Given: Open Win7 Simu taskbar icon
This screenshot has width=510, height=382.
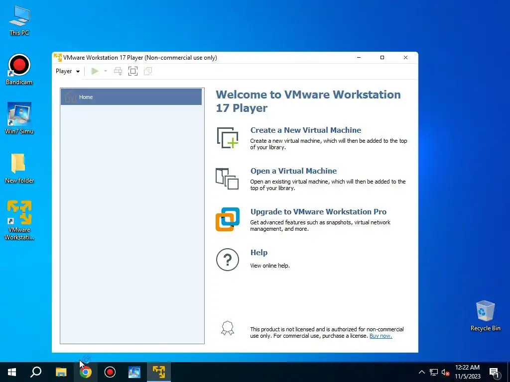Looking at the screenshot, I should [134, 372].
